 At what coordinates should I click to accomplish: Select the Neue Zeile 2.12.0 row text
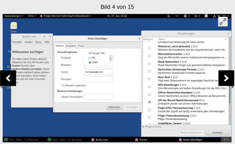pos(168,77)
